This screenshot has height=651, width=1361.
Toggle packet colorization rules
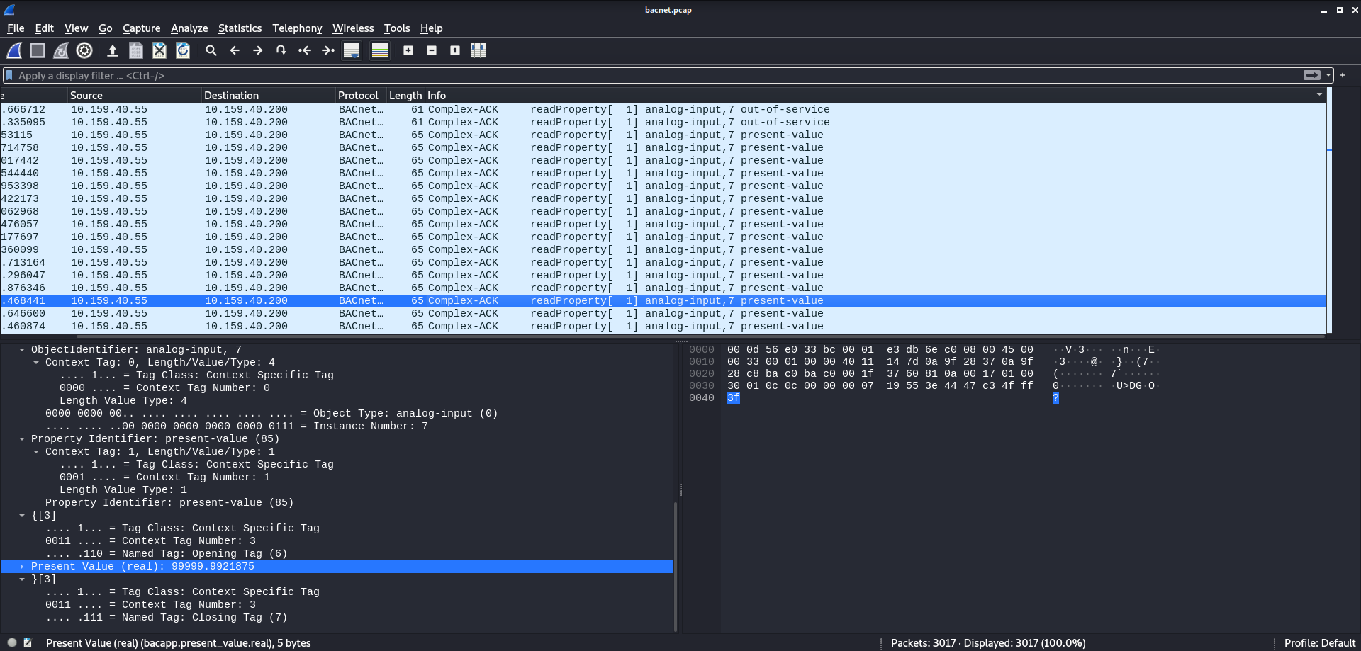(380, 50)
